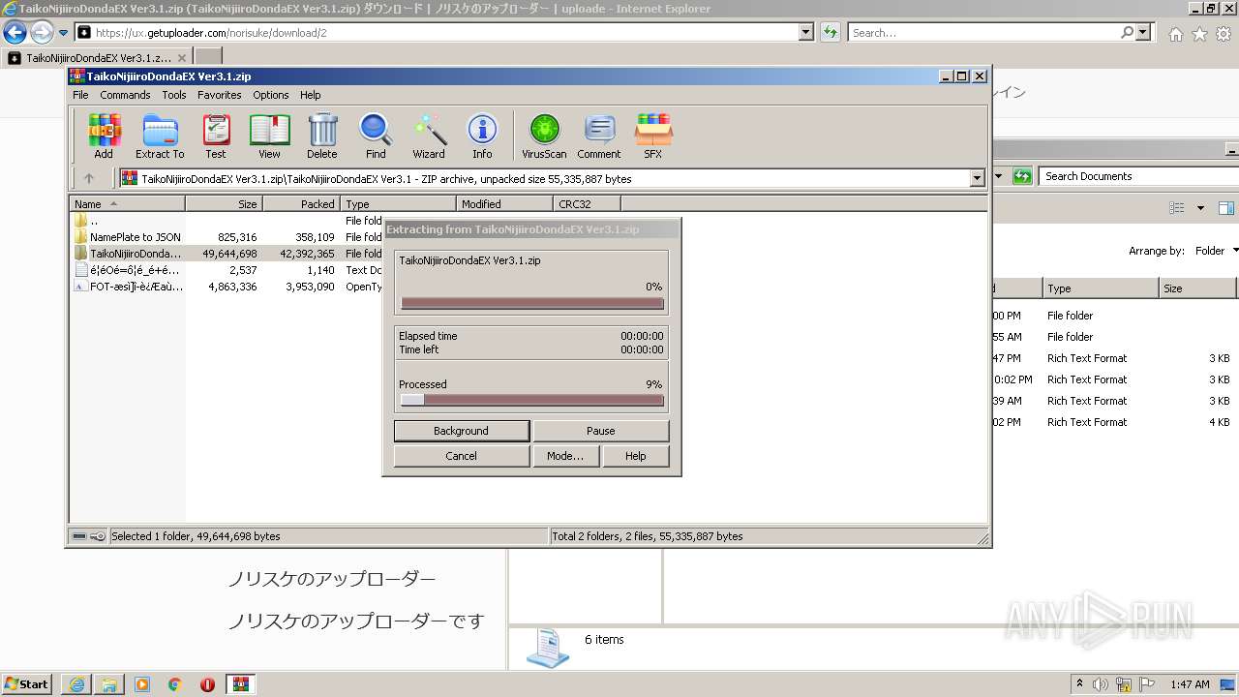Open the File menu in WinRAR
The width and height of the screenshot is (1239, 697).
click(80, 95)
